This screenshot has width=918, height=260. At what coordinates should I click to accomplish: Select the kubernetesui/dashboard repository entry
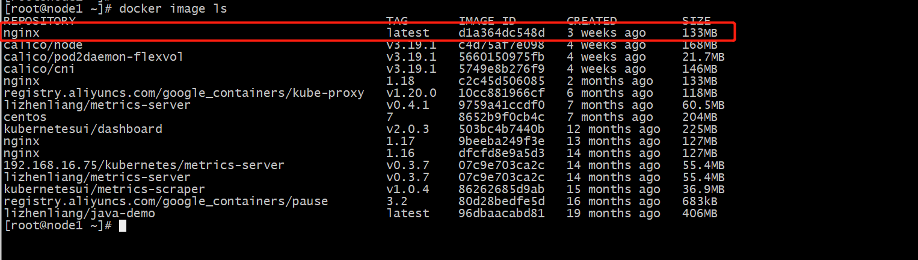click(82, 129)
